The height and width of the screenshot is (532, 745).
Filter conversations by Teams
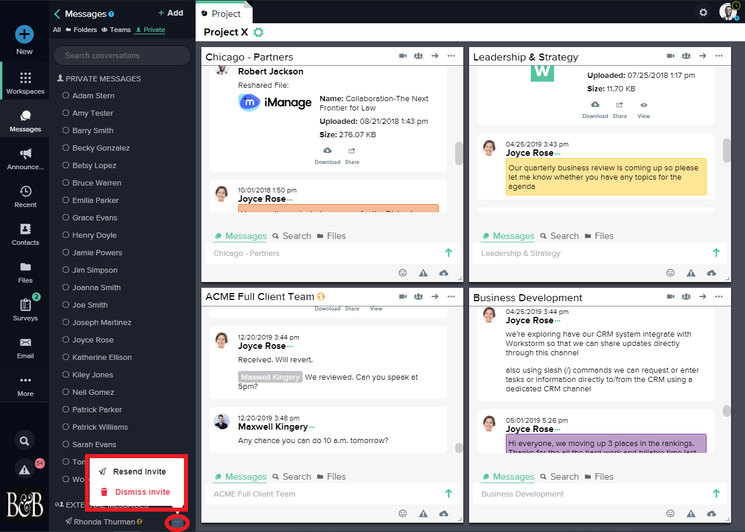click(116, 30)
